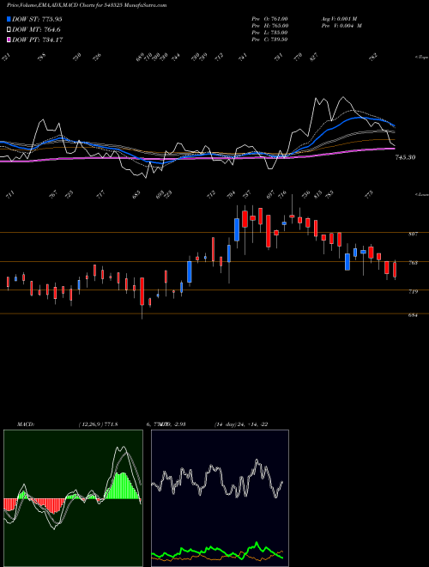Click the 'MACD:' indicator heading

coord(26,424)
